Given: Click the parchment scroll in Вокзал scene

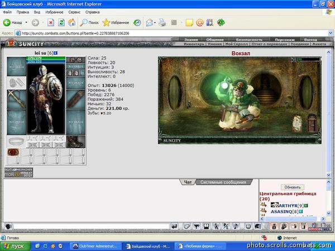Looking at the screenshot, I should point(297,123).
